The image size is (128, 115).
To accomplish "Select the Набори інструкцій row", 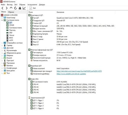I will click(72, 26).
